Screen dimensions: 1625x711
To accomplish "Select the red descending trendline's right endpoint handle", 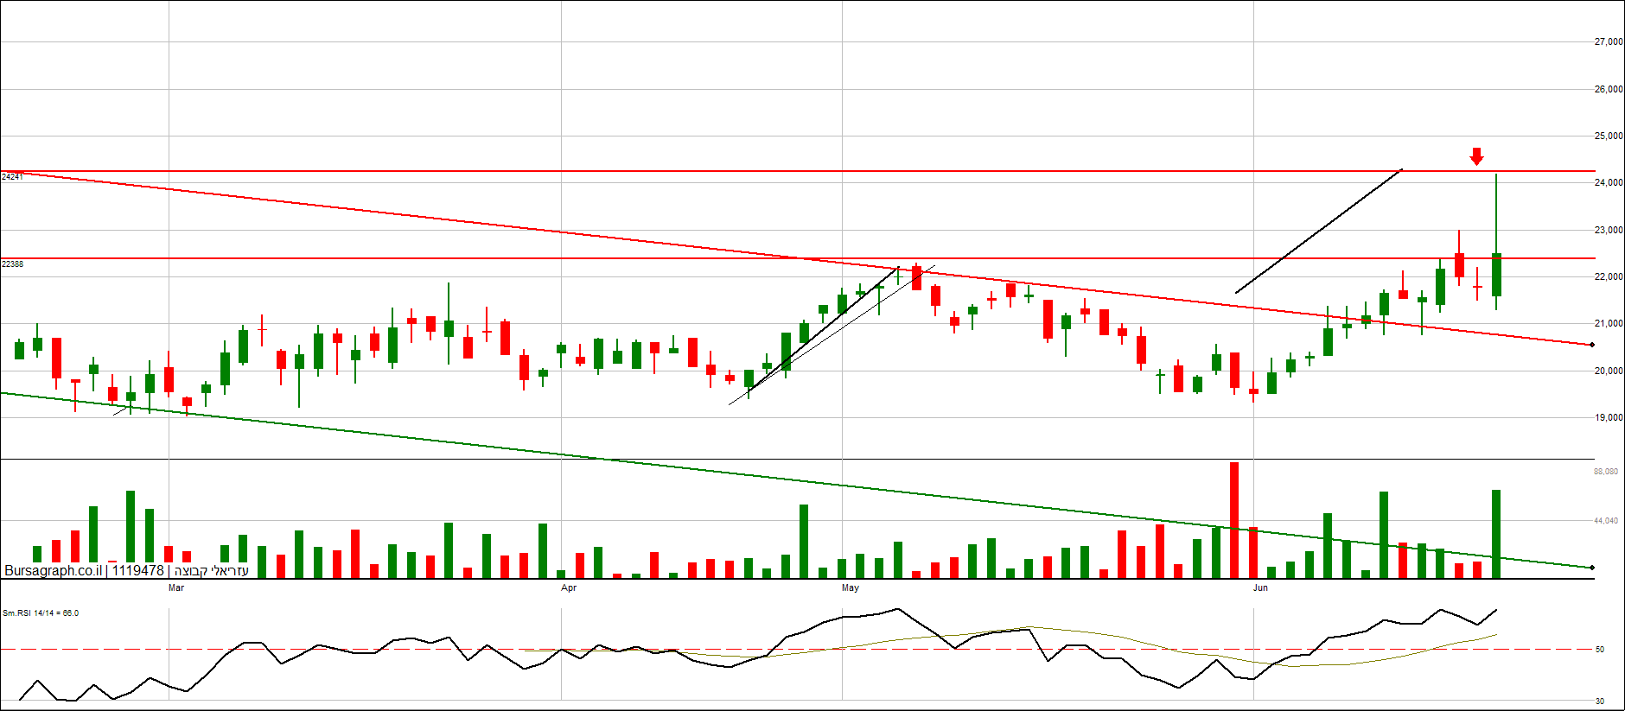I will point(1592,345).
